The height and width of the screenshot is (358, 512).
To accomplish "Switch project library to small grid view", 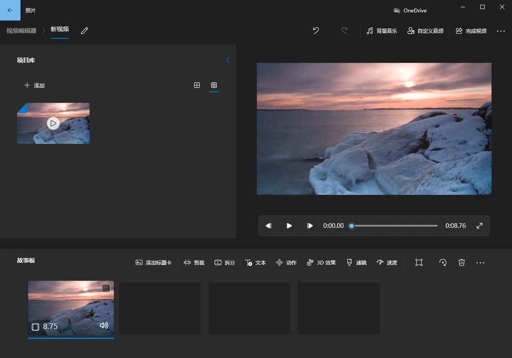I will click(214, 85).
